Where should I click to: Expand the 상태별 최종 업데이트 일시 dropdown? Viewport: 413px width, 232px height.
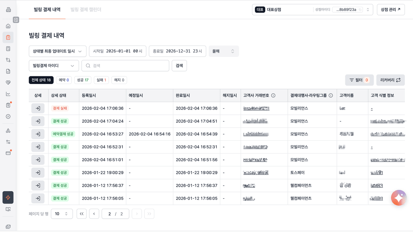point(57,51)
